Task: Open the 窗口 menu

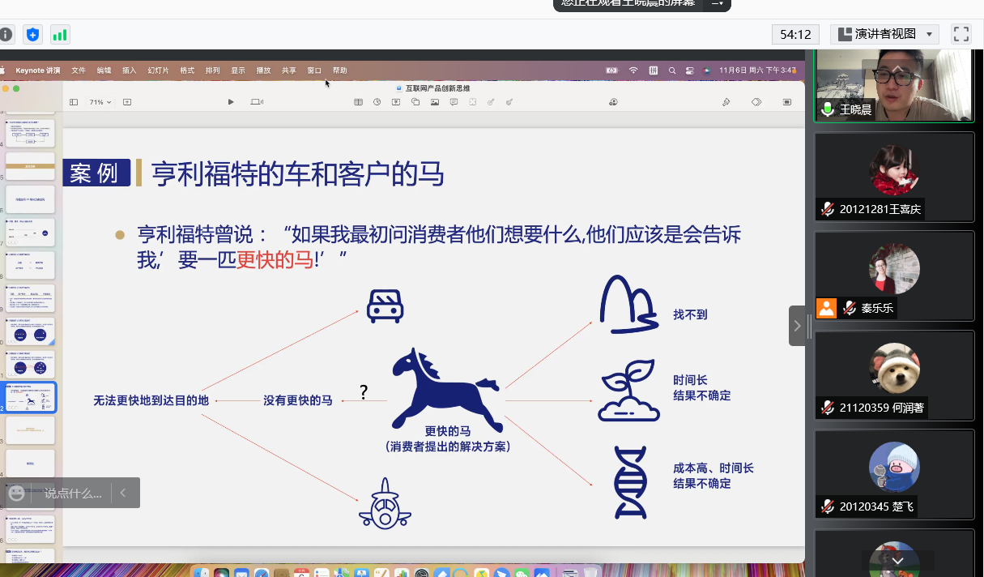Action: (314, 71)
